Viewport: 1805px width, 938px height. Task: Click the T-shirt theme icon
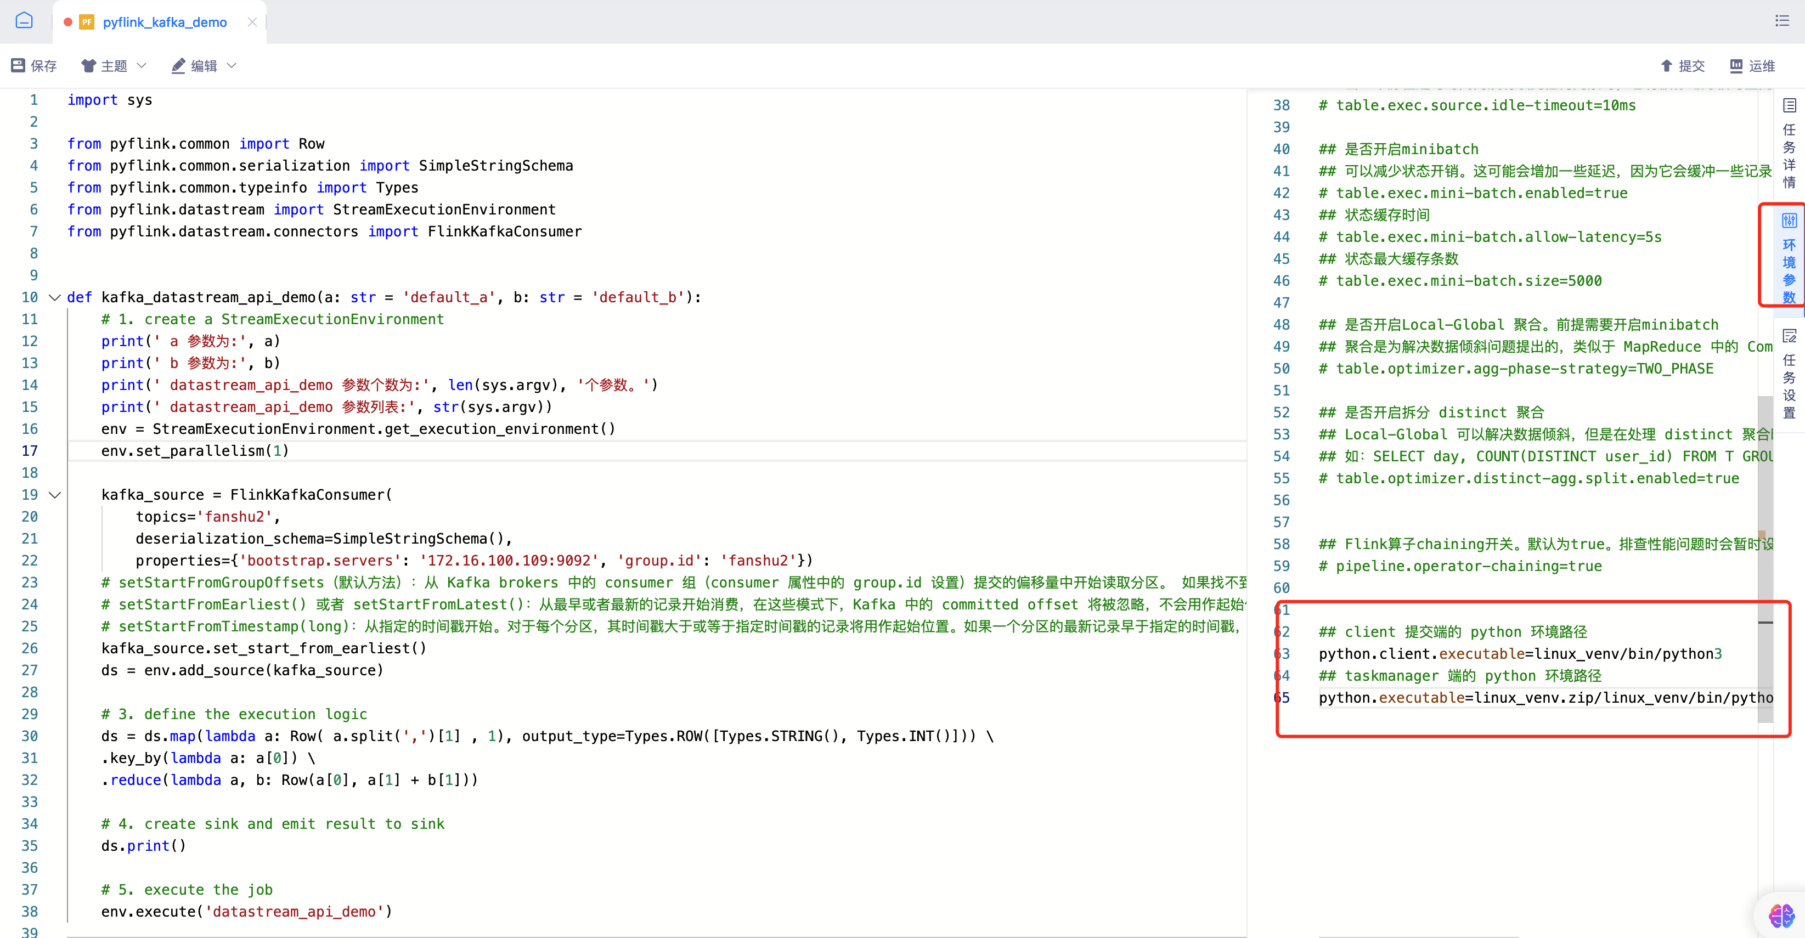pos(88,66)
